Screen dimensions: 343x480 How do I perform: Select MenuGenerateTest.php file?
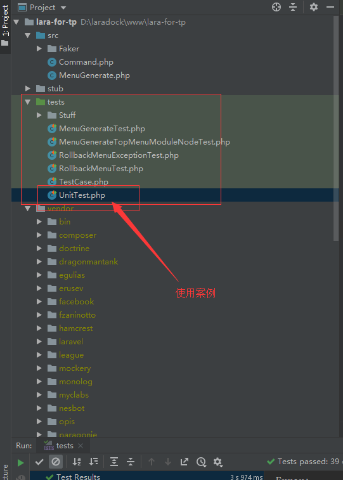pos(102,129)
